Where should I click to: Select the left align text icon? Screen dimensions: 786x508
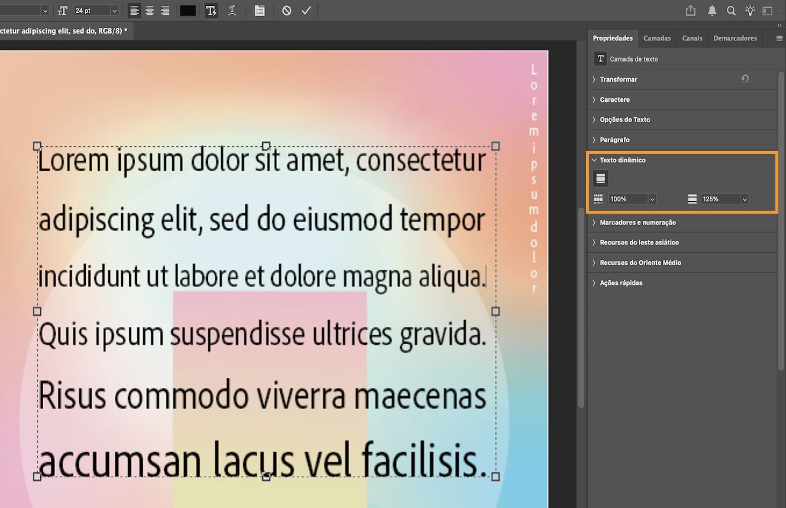tap(134, 10)
